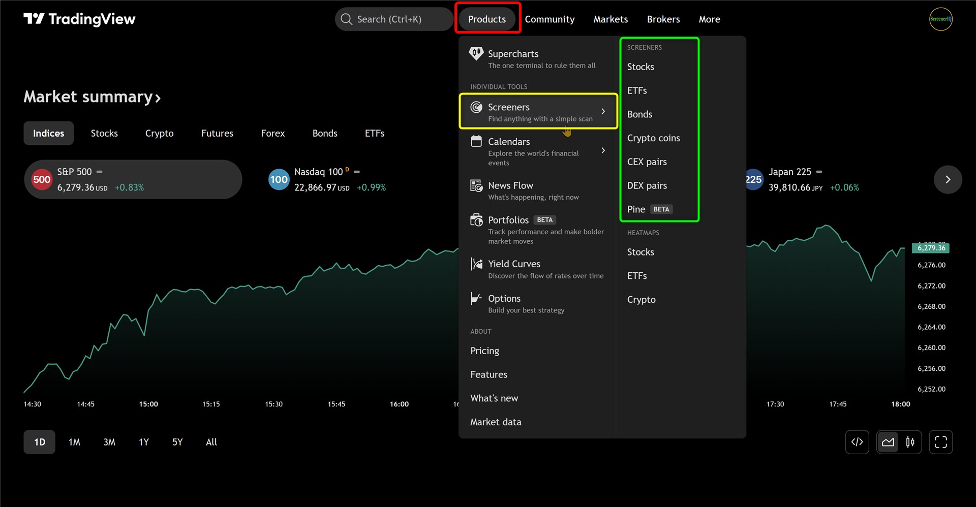This screenshot has height=507, width=976.
Task: Click the Nasdaq 100 badge icon
Action: (x=279, y=179)
